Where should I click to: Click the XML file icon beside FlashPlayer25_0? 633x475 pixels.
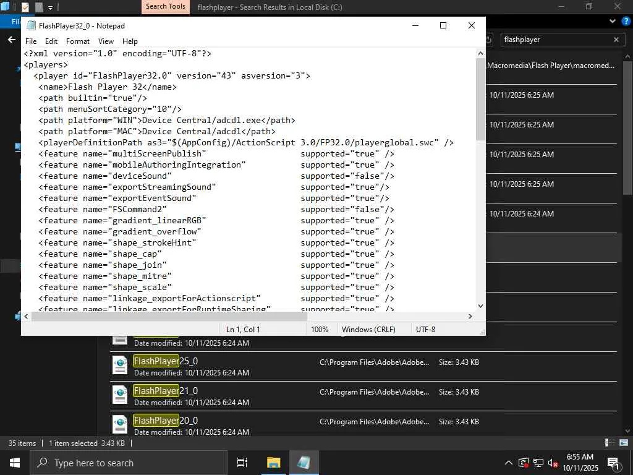(120, 365)
